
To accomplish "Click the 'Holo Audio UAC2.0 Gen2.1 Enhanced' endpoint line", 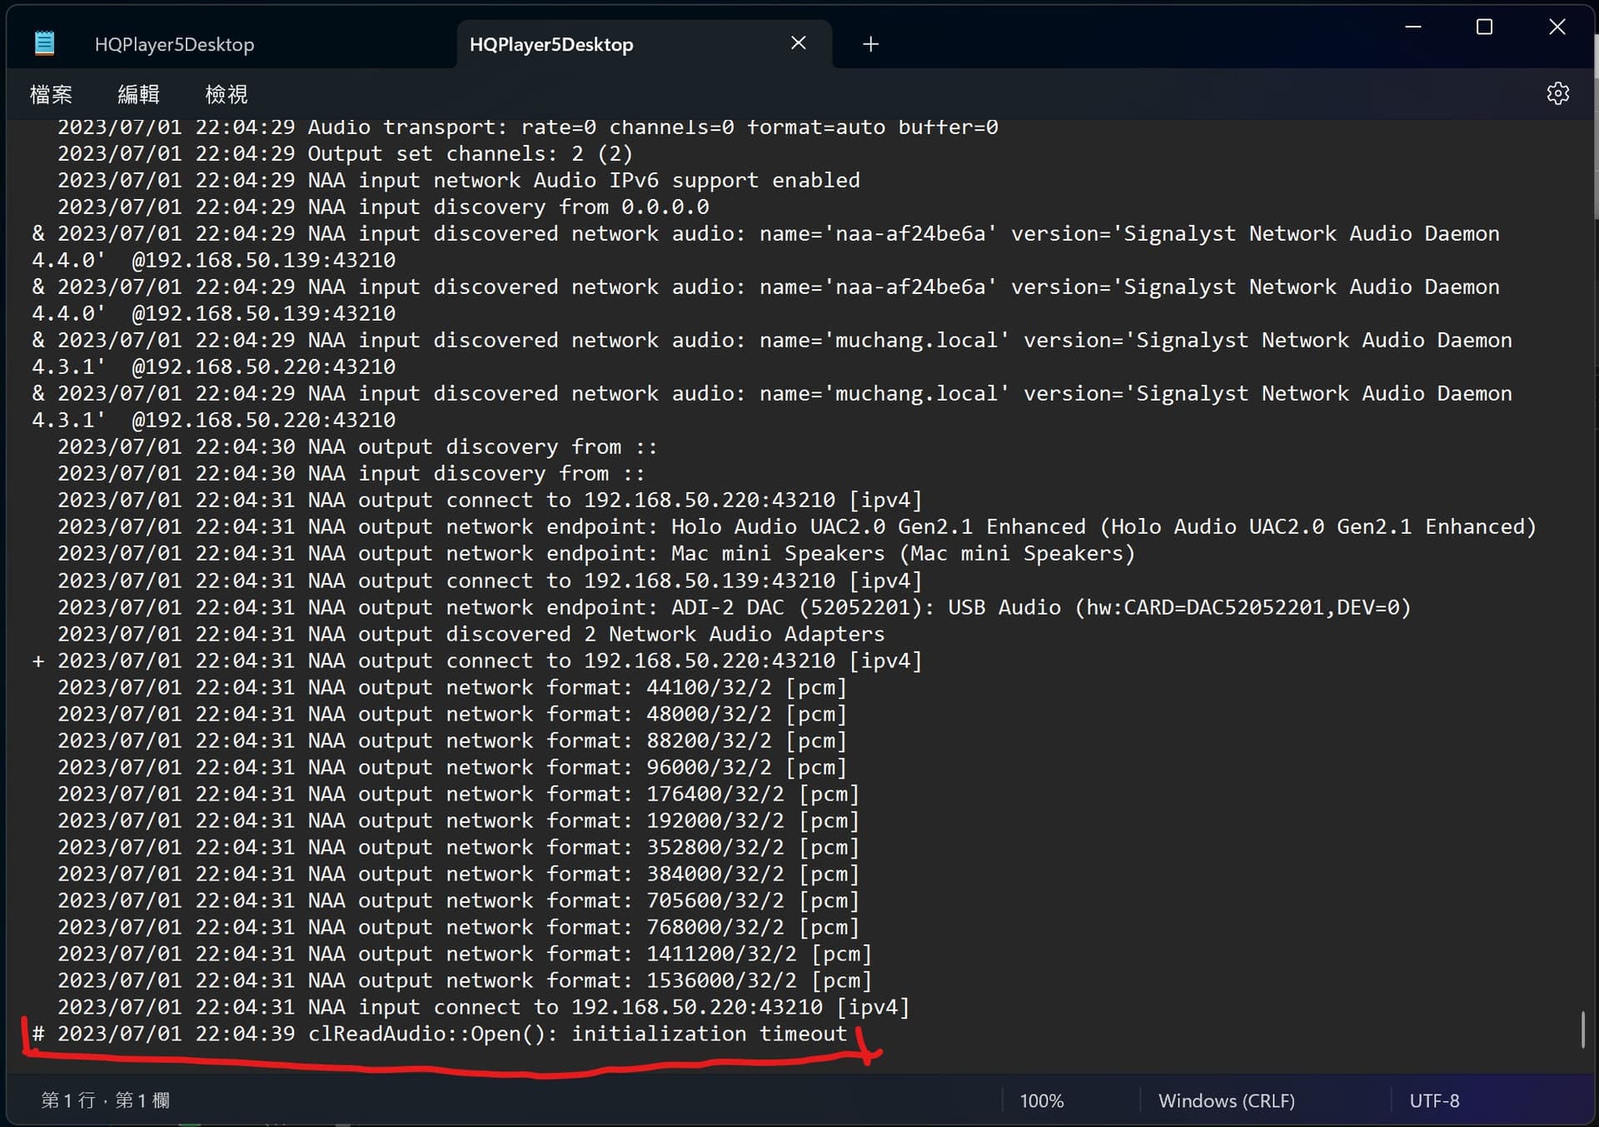I will [x=796, y=527].
